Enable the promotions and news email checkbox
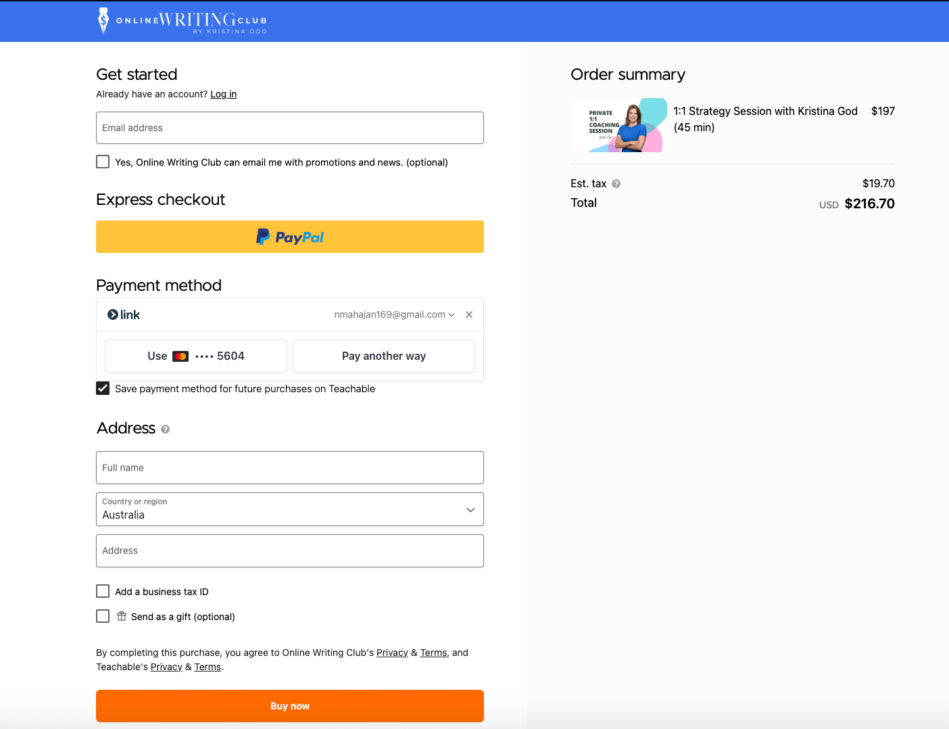 pyautogui.click(x=102, y=162)
